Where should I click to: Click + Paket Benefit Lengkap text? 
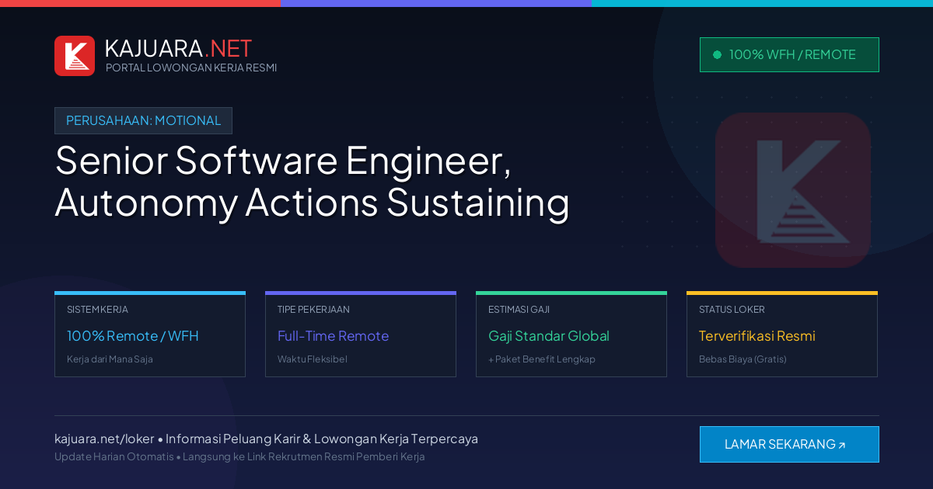coord(542,359)
